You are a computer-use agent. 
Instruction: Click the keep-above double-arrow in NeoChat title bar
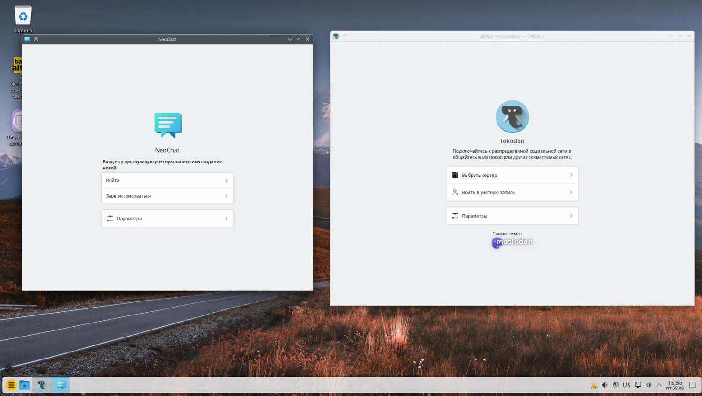click(x=36, y=39)
